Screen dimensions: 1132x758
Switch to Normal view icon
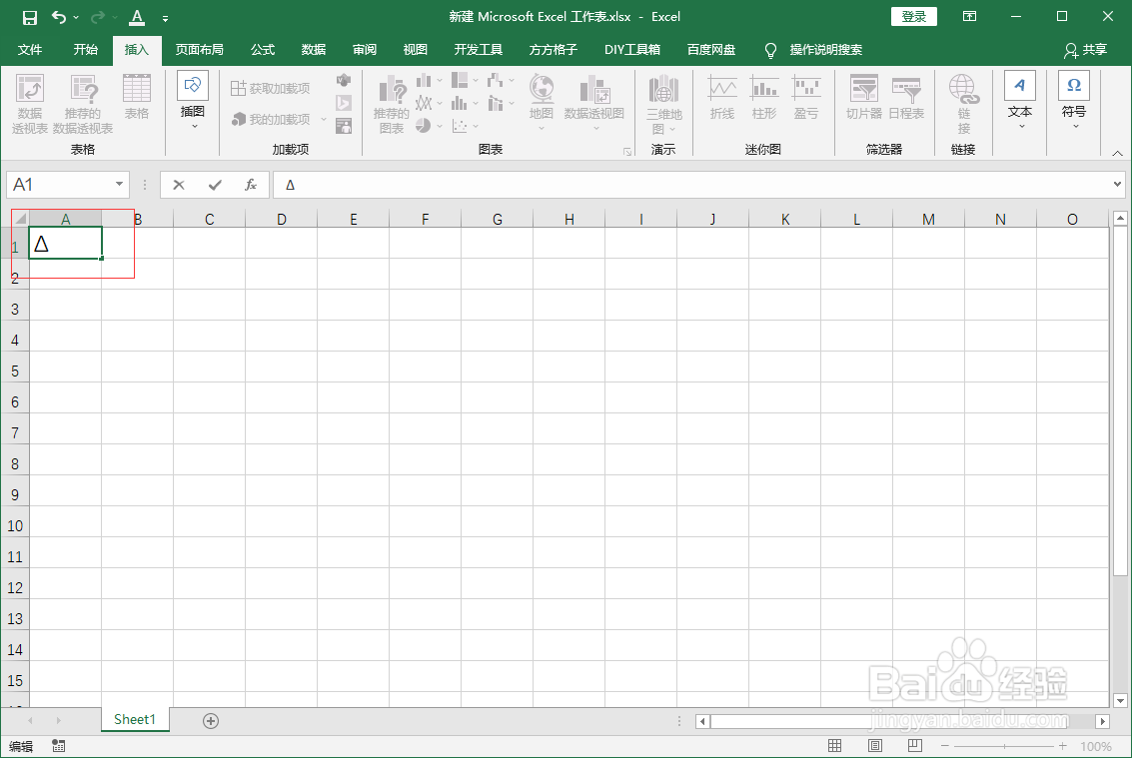point(834,746)
